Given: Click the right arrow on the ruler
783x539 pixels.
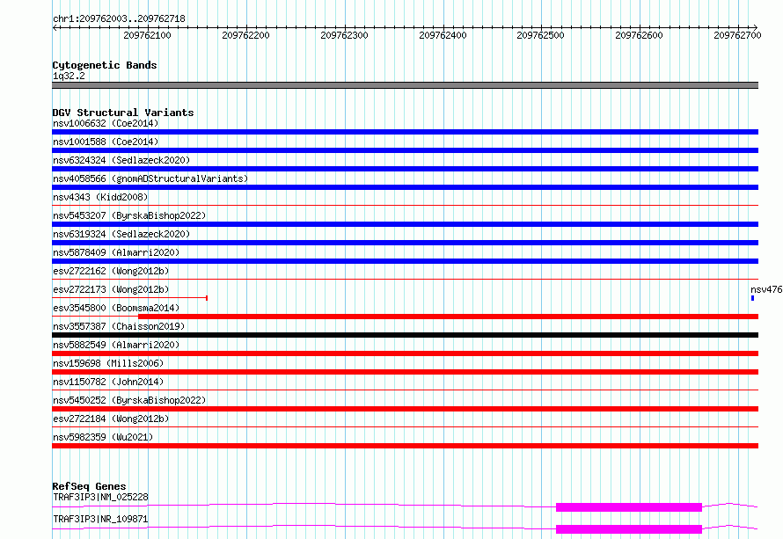Looking at the screenshot, I should pos(756,27).
